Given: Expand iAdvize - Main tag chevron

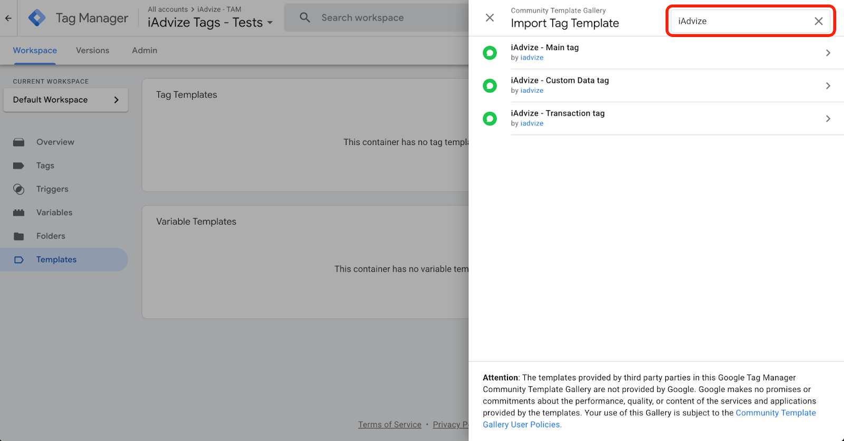Looking at the screenshot, I should click(828, 53).
